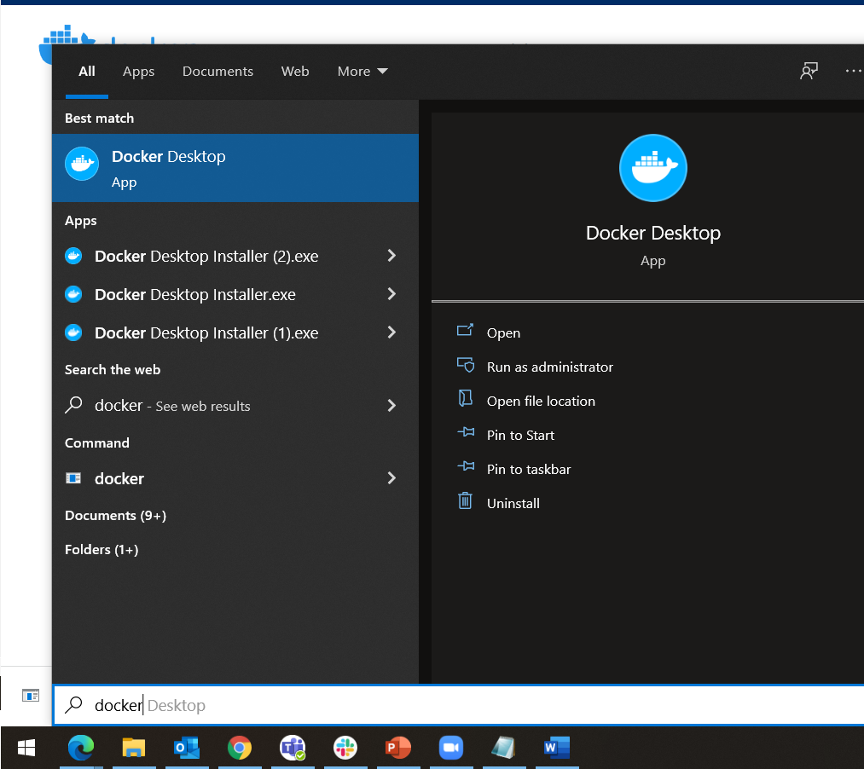864x769 pixels.
Task: Choose Open file location
Action: (x=541, y=401)
